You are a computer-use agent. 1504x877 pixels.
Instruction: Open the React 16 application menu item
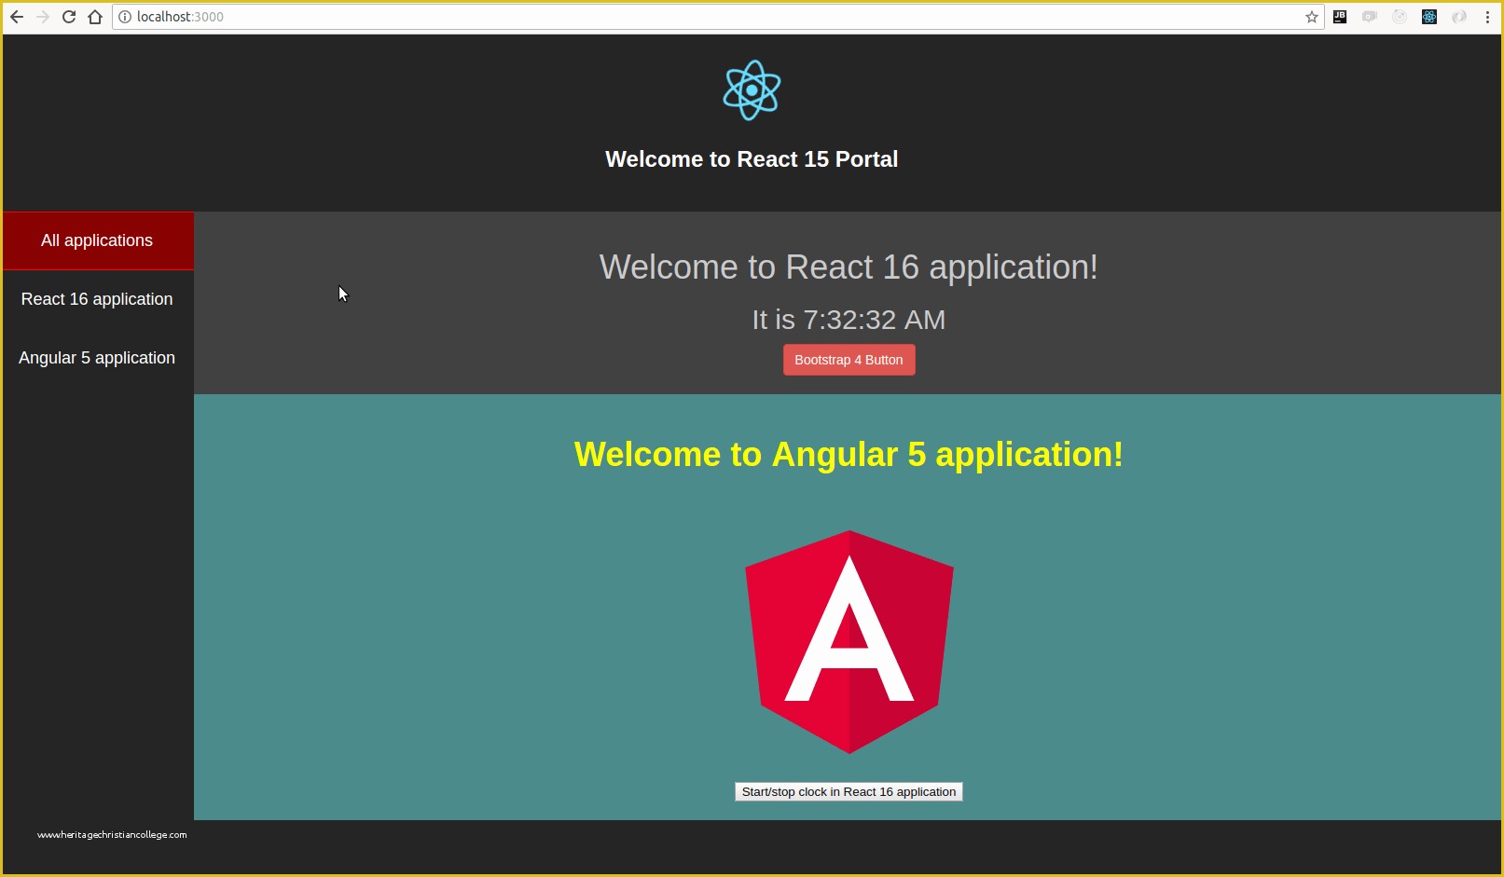(97, 299)
